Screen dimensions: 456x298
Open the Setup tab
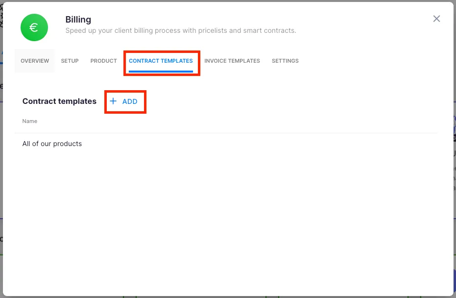tap(70, 61)
